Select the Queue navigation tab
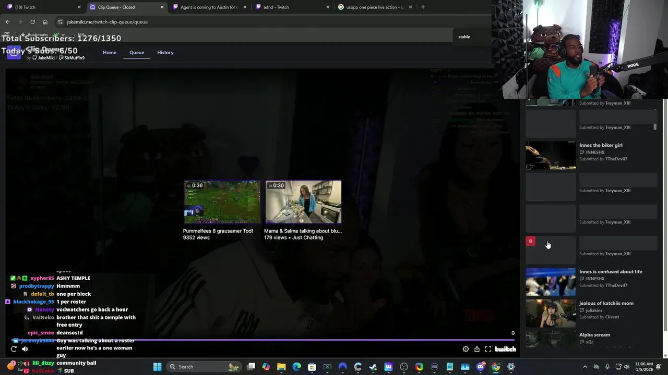This screenshot has width=668, height=375. click(137, 53)
